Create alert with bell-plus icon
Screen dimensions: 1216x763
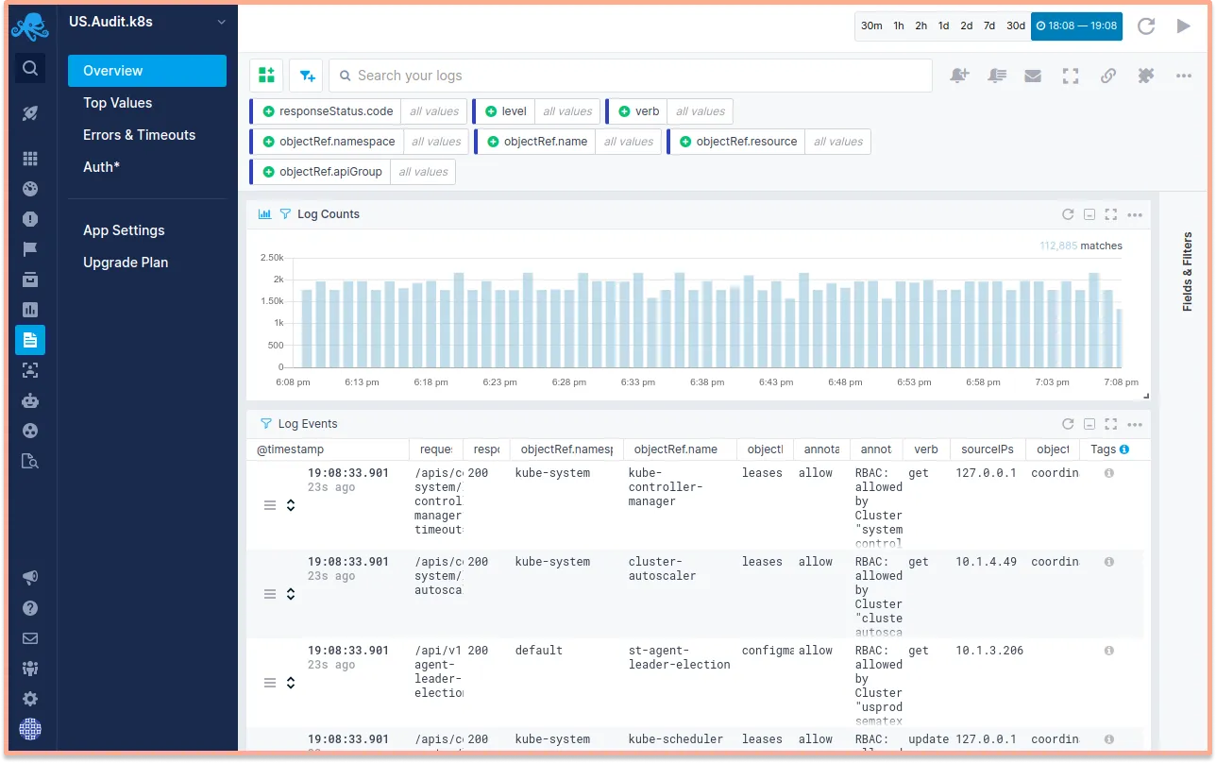(959, 76)
